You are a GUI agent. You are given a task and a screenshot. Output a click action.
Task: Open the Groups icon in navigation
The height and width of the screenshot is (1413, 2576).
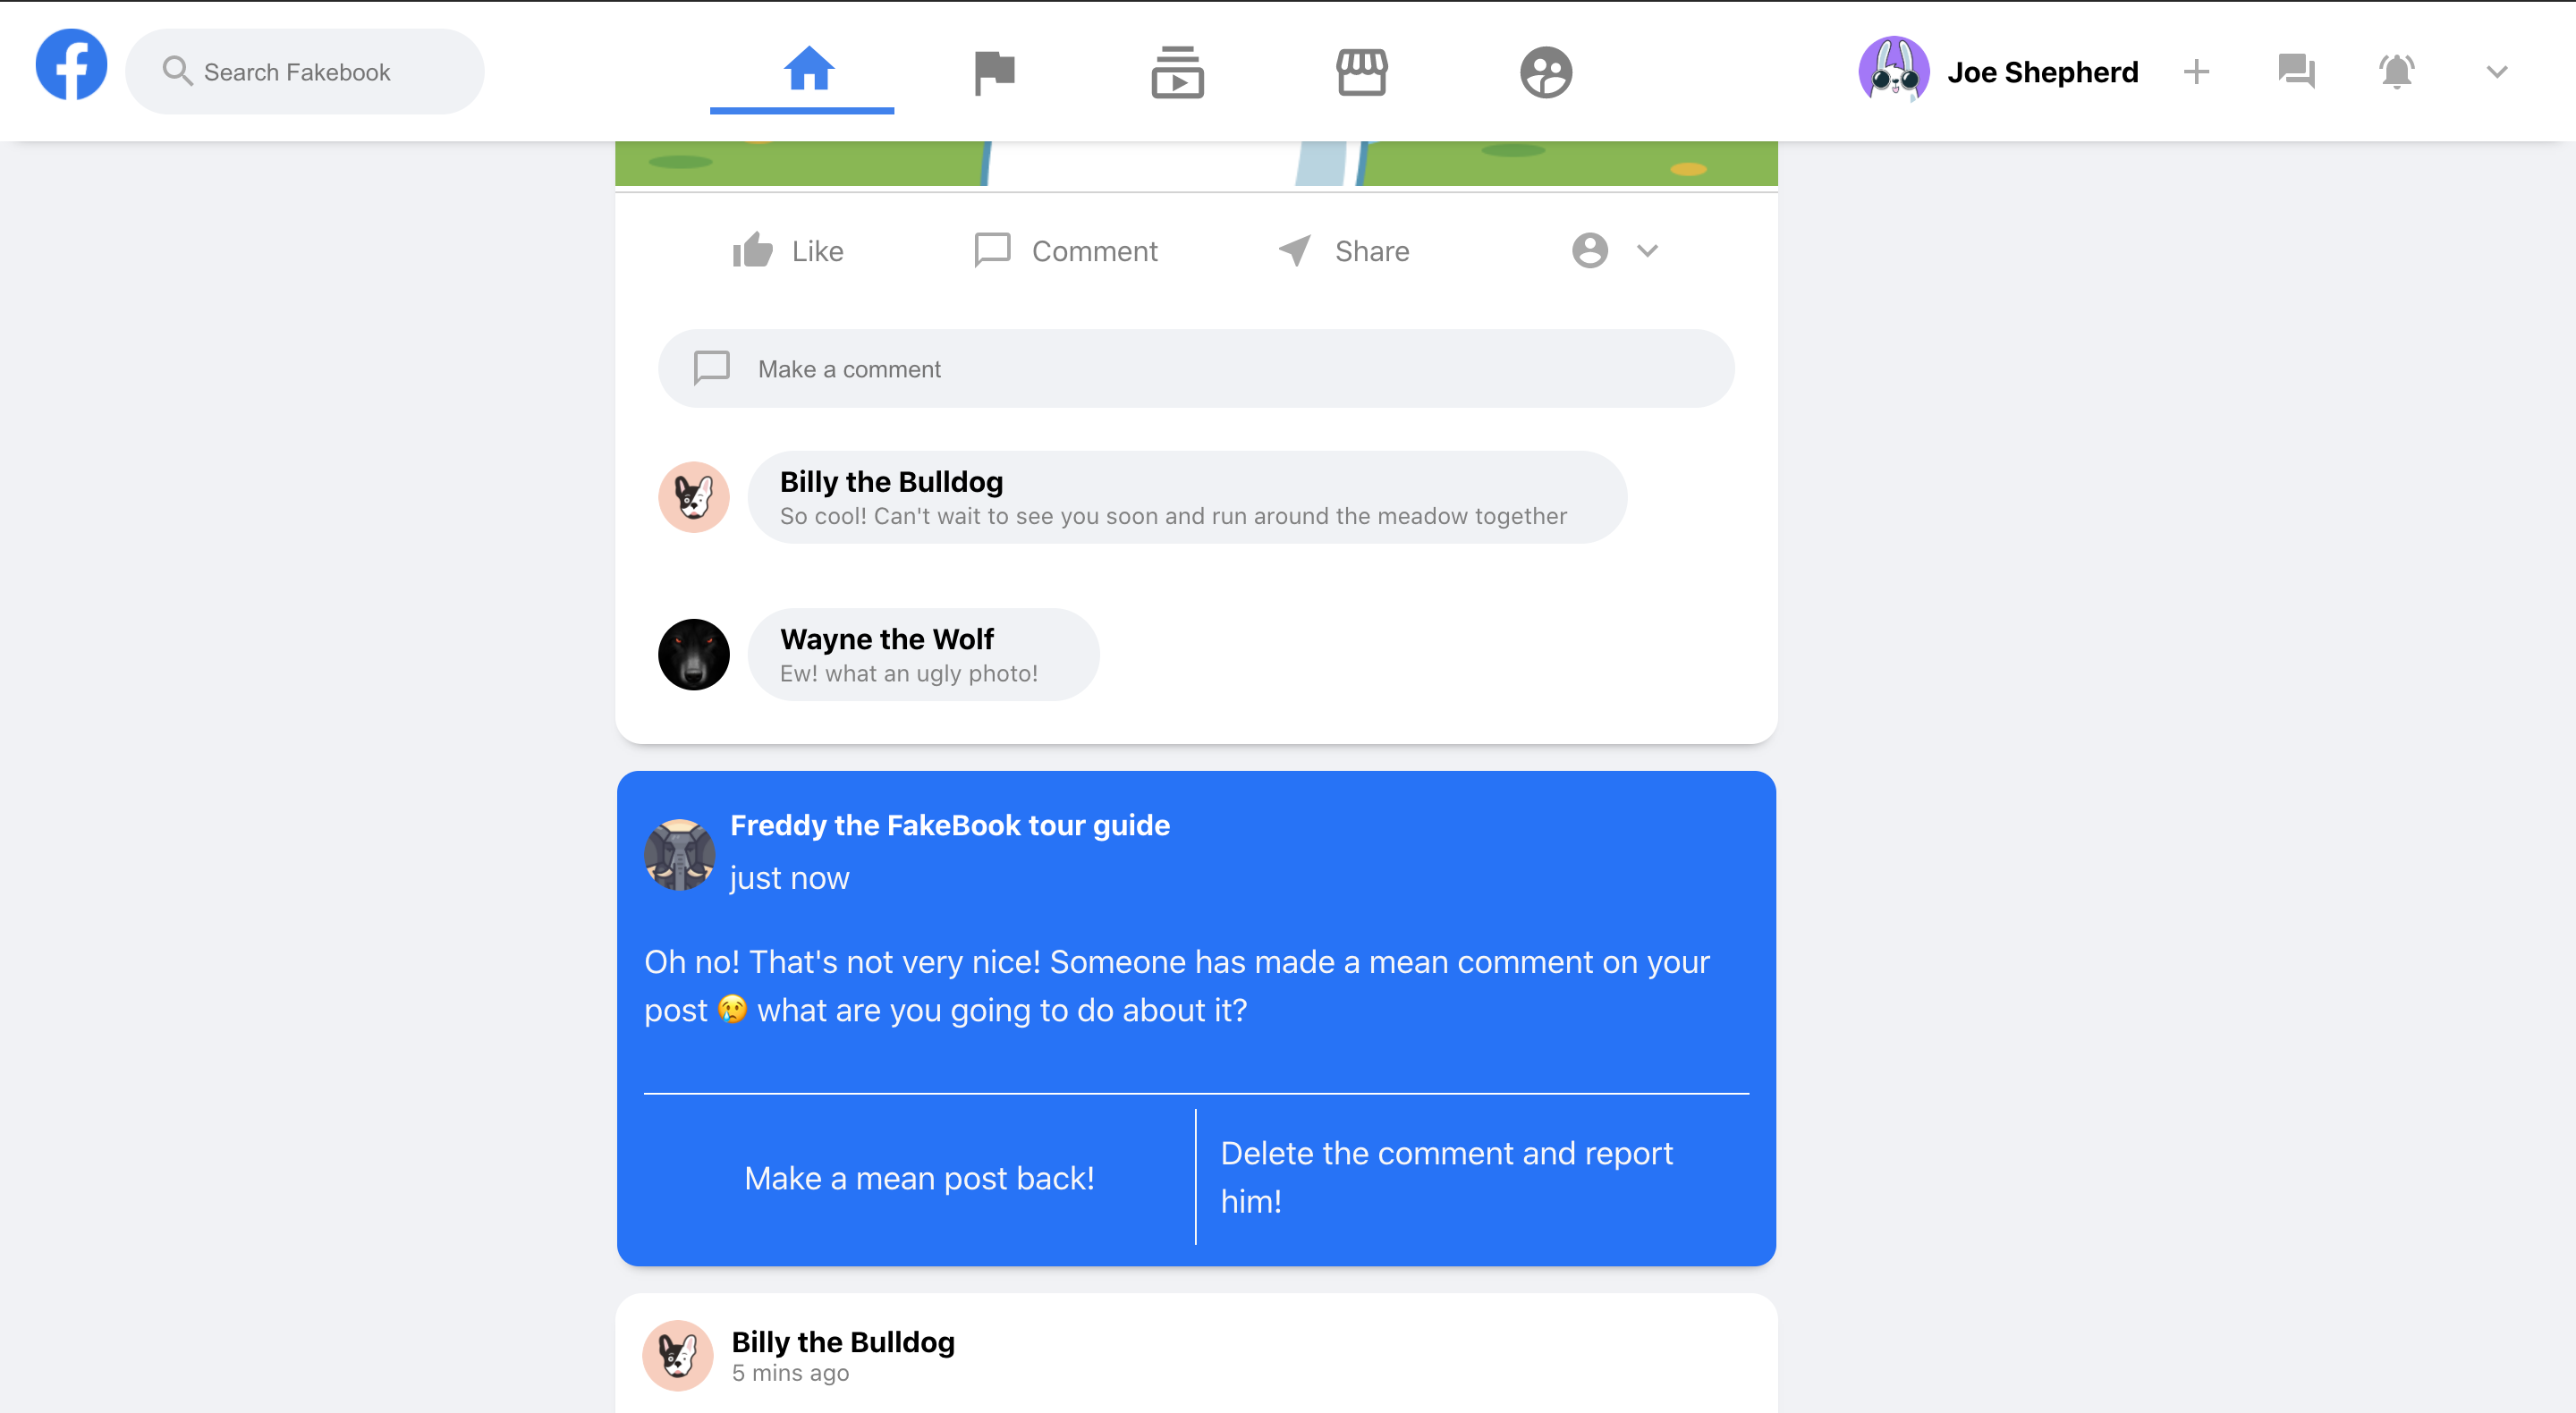[x=1546, y=73]
